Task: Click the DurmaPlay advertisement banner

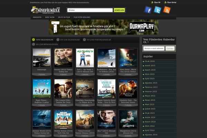Action: point(103,27)
